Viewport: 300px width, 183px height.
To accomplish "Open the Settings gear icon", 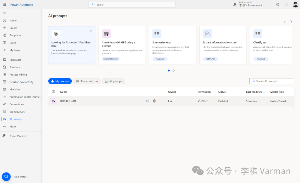I will tap(277, 4).
